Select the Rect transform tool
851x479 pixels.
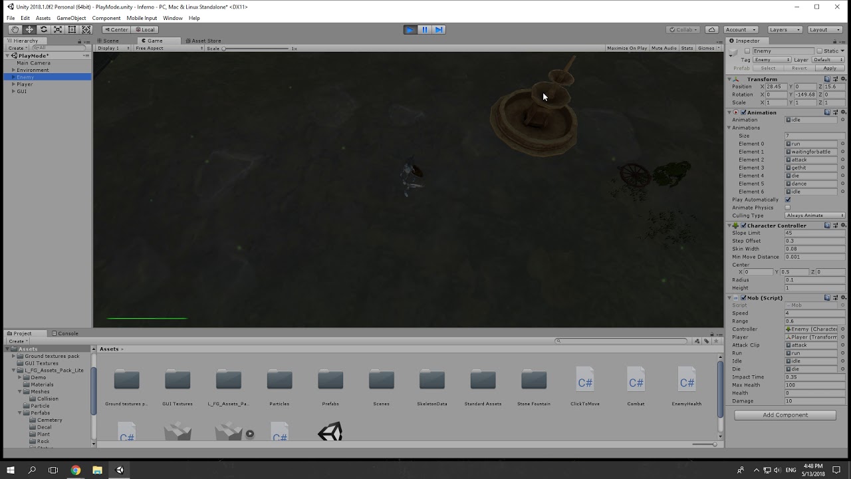pos(72,29)
